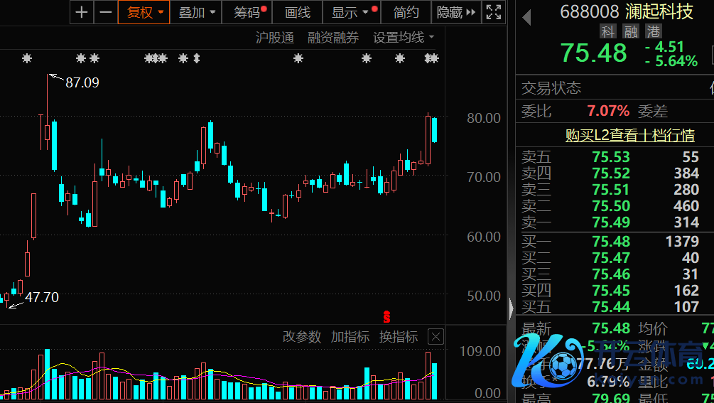The image size is (714, 403).
Task: Toggle 简约 simple mode
Action: [x=406, y=12]
